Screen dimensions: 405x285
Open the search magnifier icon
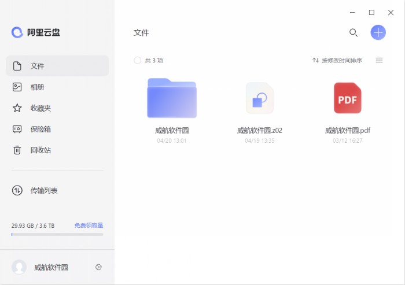coord(354,32)
